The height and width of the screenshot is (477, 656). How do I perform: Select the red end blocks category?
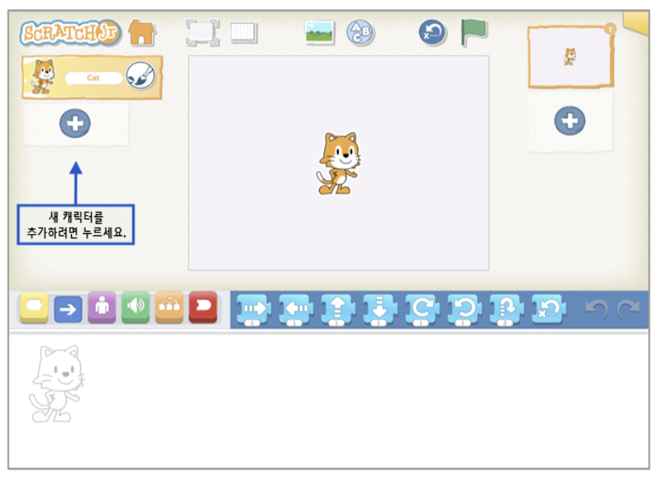click(203, 307)
